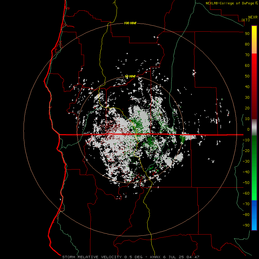
Task: Click the 60 value on the velocity scale
Action: [247, 65]
